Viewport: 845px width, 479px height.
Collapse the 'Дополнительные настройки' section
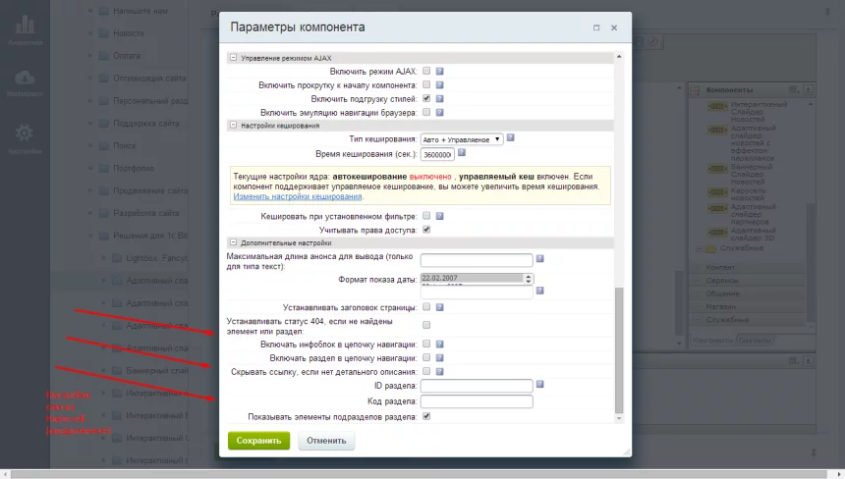pyautogui.click(x=233, y=242)
